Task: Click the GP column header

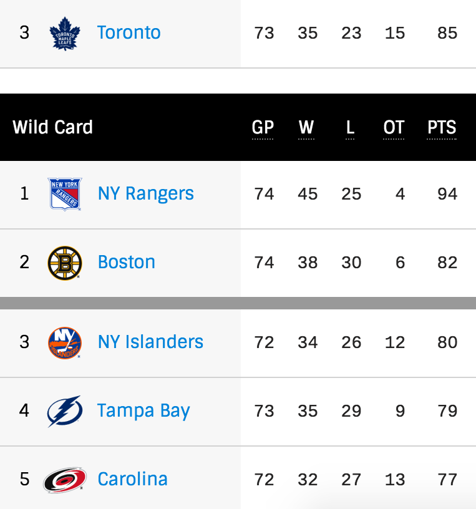Action: pyautogui.click(x=263, y=127)
